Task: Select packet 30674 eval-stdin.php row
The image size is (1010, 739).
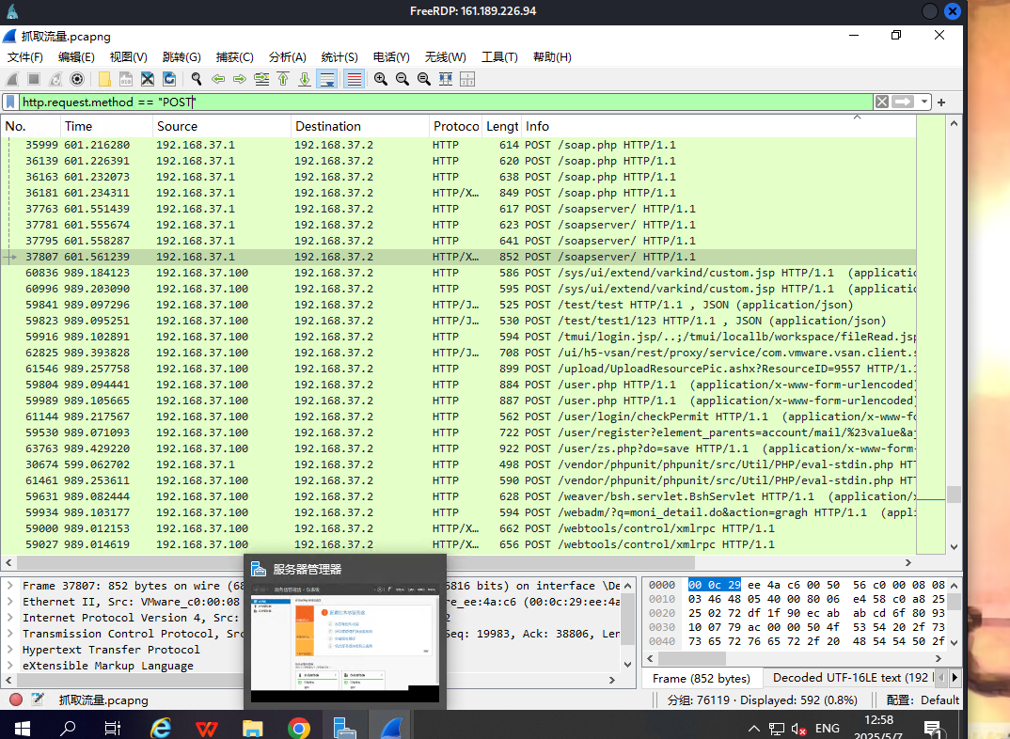Action: (458, 464)
